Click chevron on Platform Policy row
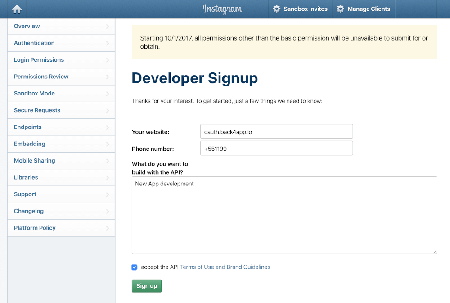The height and width of the screenshot is (303, 450). (108, 228)
